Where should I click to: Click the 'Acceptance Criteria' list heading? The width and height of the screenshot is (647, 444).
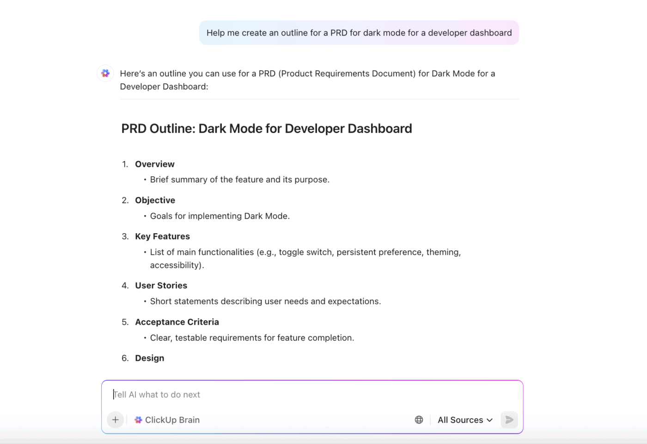(x=177, y=322)
